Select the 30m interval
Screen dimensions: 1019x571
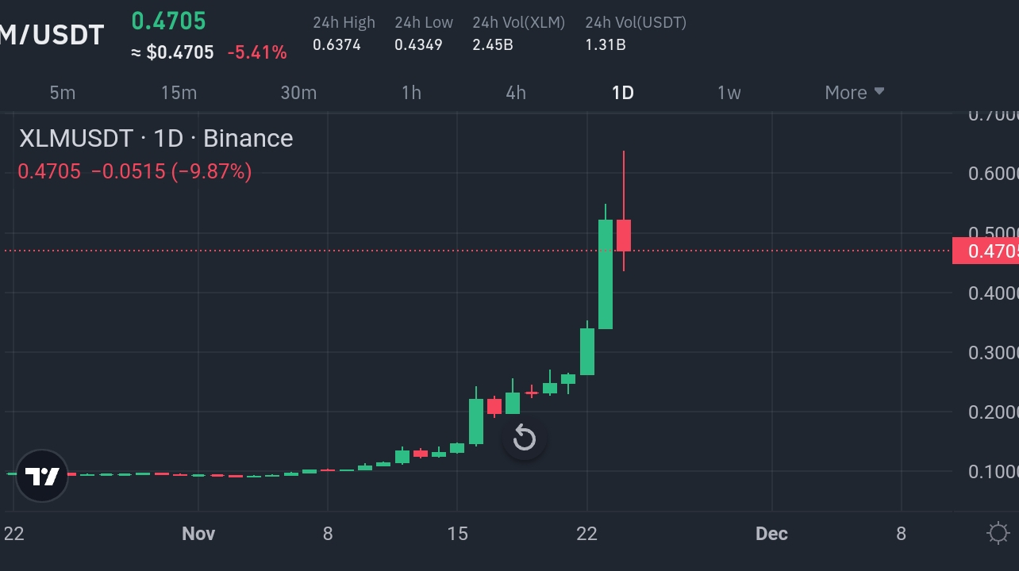pos(298,92)
